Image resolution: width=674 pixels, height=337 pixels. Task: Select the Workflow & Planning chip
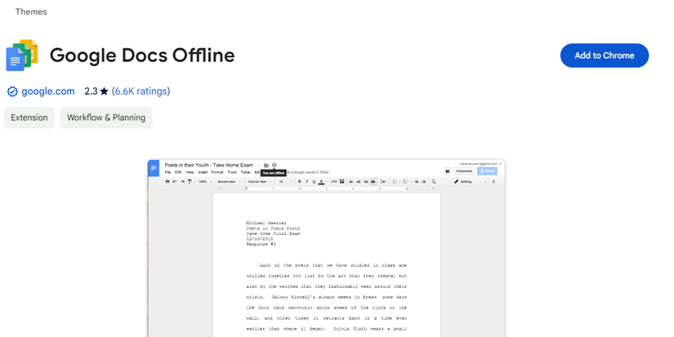[106, 118]
